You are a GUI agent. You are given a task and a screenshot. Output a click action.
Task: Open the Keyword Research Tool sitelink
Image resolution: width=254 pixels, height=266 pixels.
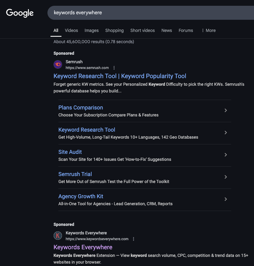click(87, 130)
